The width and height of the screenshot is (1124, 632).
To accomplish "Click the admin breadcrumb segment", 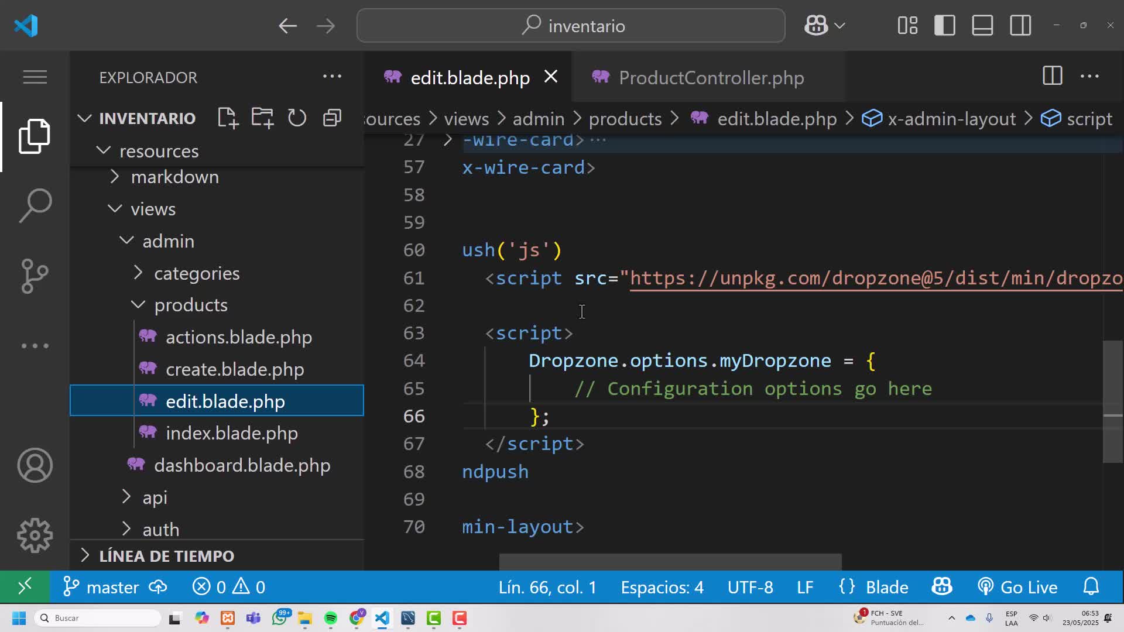I will [539, 119].
